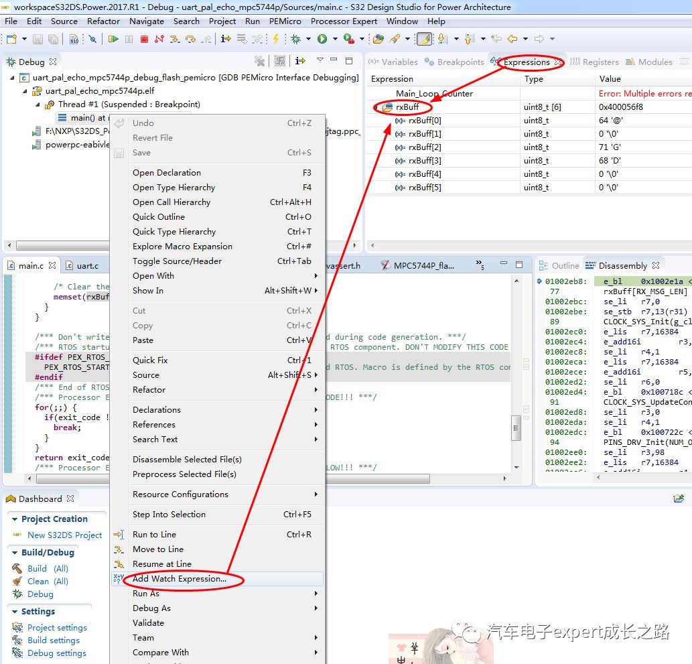Open the Project settings link

coord(57,627)
